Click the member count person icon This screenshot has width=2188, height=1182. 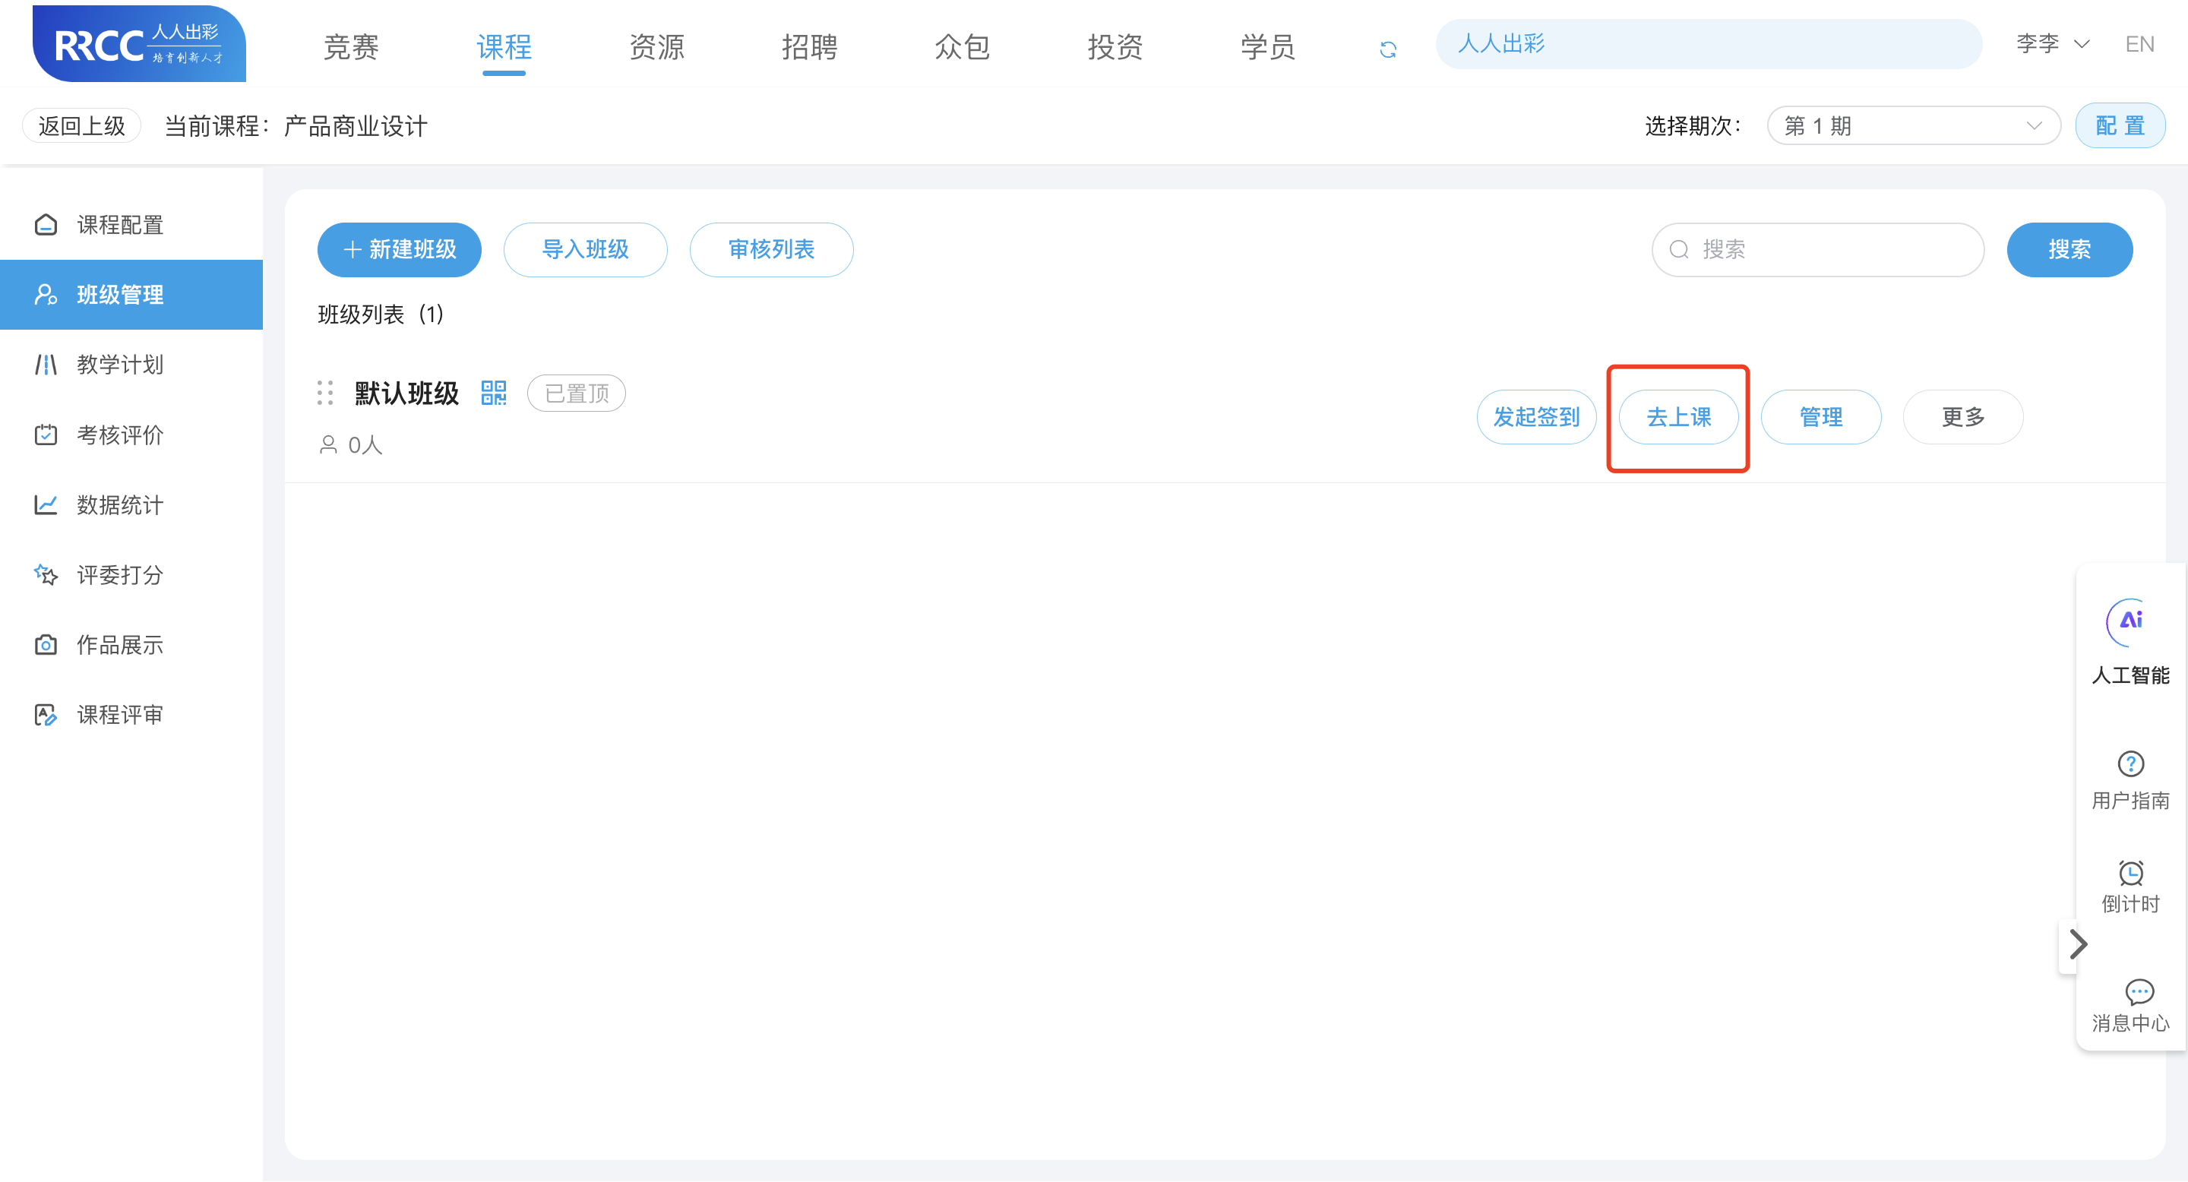(328, 445)
